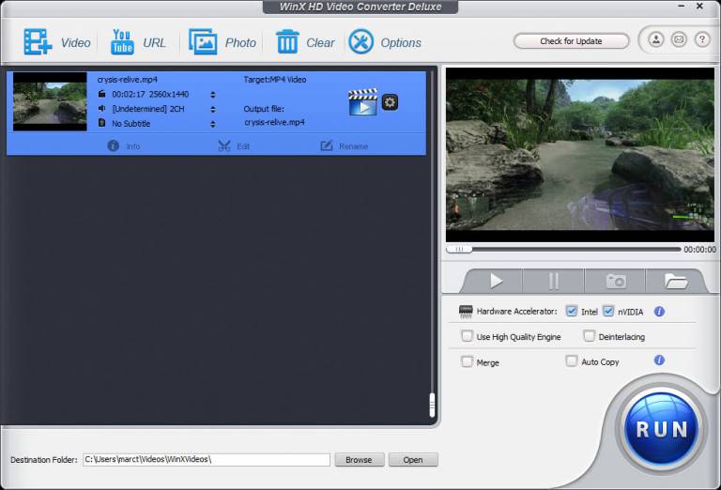Open the Photo slideshow tool
This screenshot has width=721, height=490.
pyautogui.click(x=222, y=42)
